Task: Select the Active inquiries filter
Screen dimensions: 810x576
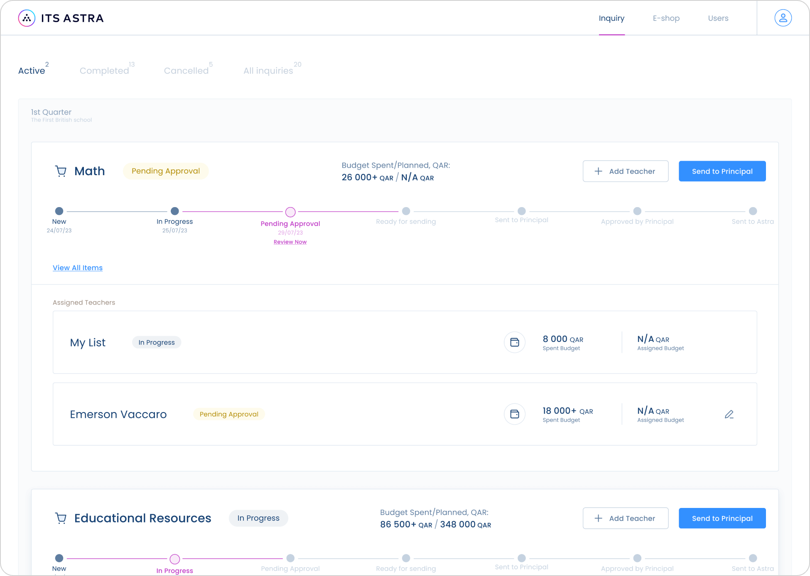Action: click(x=32, y=70)
